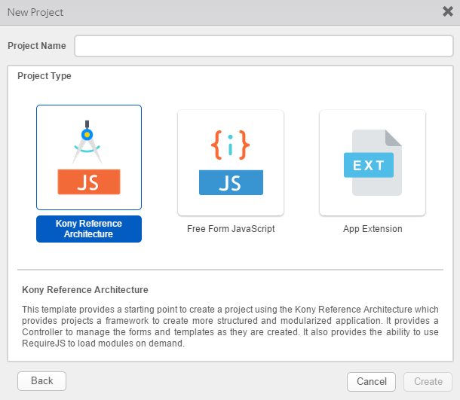Click the greyed-out Create button
Image resolution: width=460 pixels, height=400 pixels.
pyautogui.click(x=428, y=381)
